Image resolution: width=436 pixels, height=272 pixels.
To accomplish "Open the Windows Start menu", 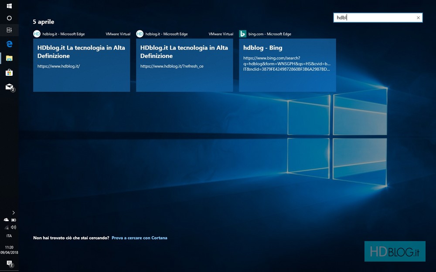I will click(x=9, y=6).
